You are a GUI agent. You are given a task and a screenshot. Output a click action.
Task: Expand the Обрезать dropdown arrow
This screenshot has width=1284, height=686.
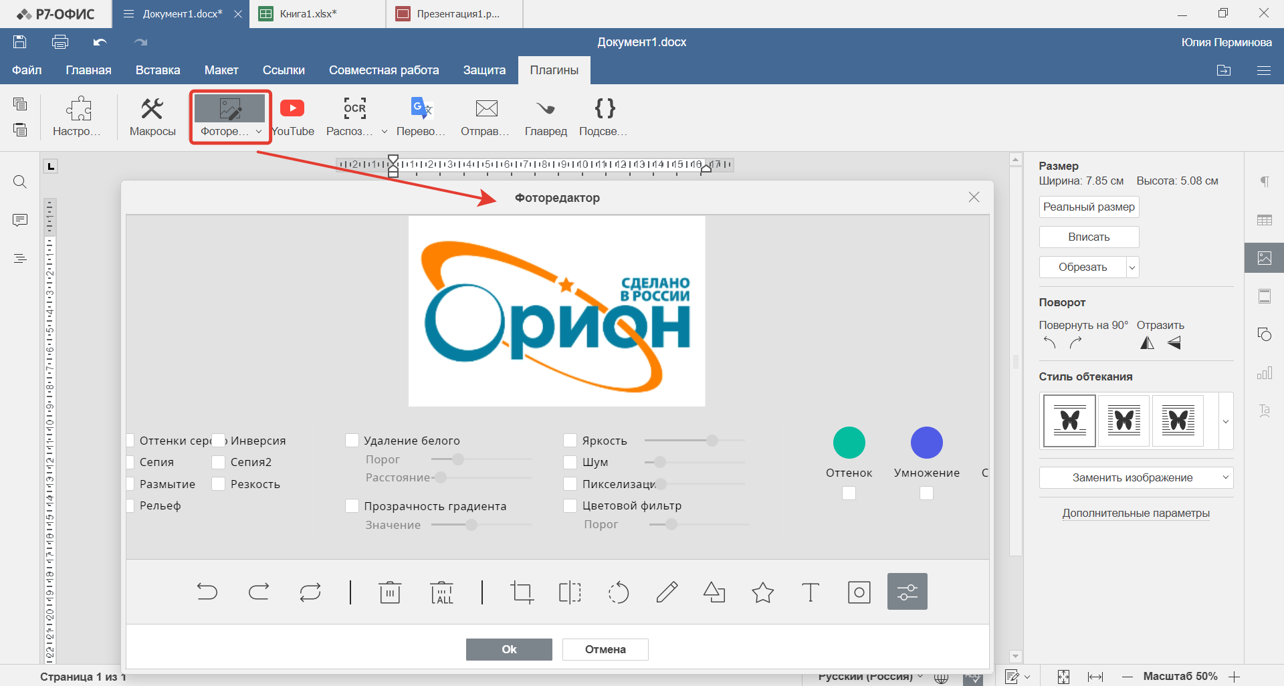click(x=1132, y=267)
